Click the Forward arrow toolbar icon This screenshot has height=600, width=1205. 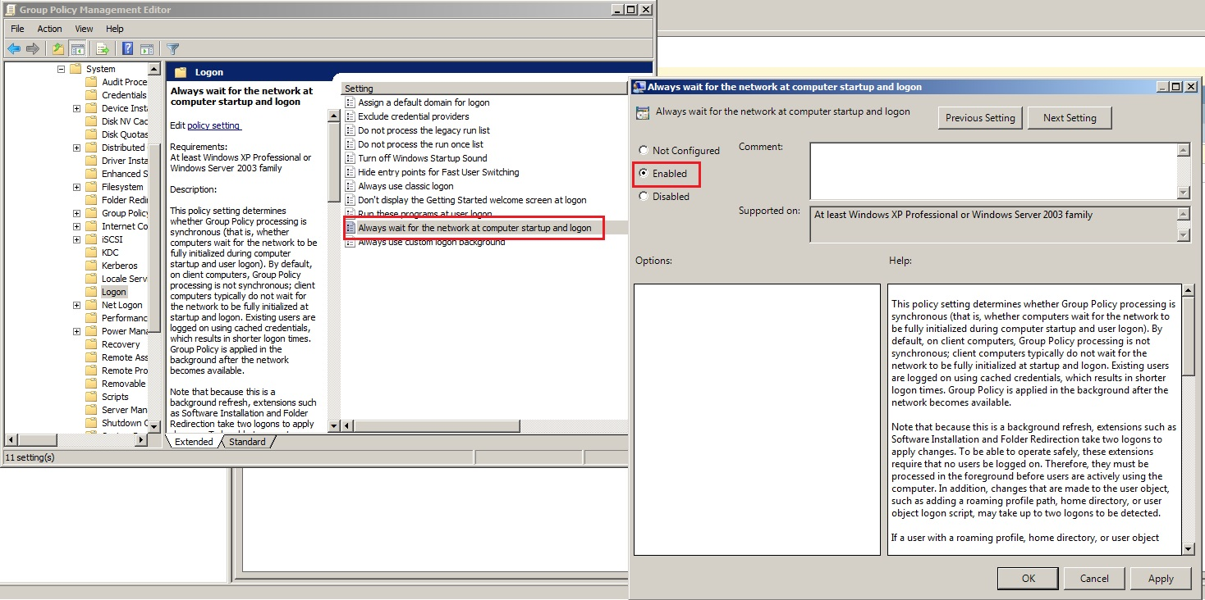pyautogui.click(x=33, y=49)
